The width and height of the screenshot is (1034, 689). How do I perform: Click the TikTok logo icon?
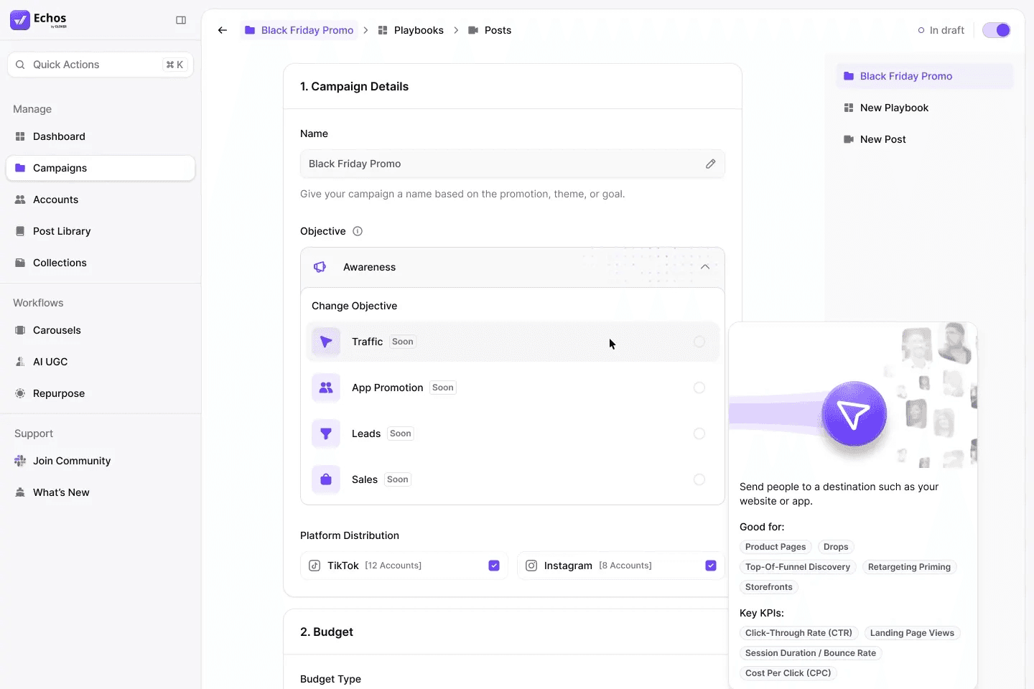coord(315,566)
